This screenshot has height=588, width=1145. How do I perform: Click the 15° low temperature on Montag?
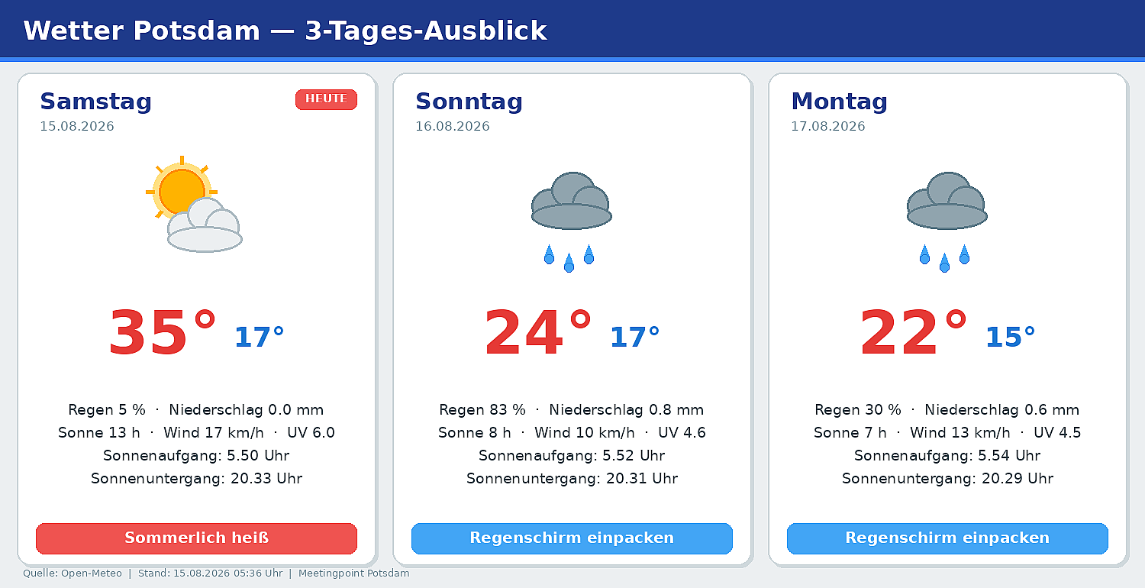[x=1011, y=337]
